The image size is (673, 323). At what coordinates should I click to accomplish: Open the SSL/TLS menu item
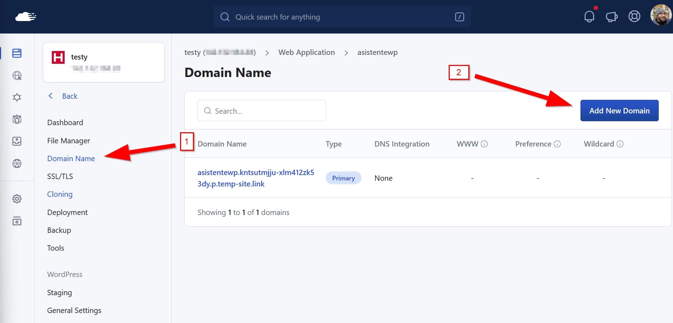pyautogui.click(x=60, y=176)
